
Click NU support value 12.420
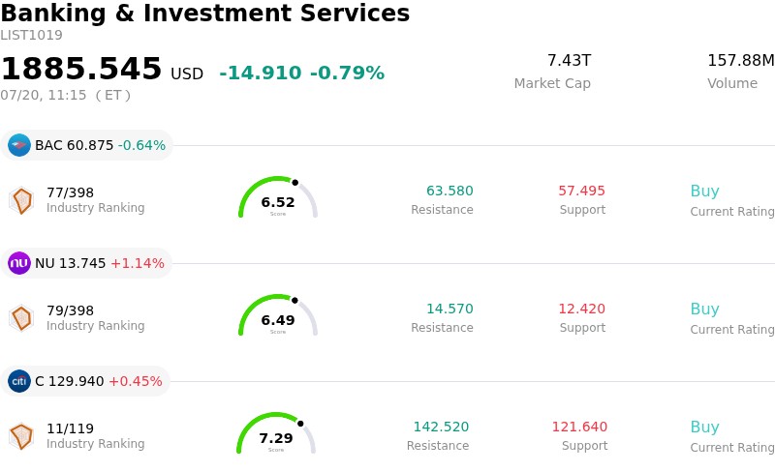coord(582,309)
